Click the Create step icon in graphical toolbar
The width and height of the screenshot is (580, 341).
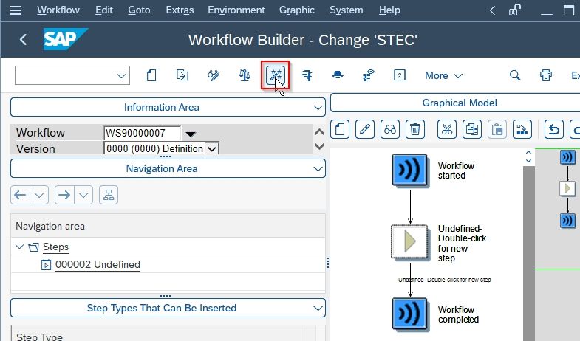tap(340, 129)
